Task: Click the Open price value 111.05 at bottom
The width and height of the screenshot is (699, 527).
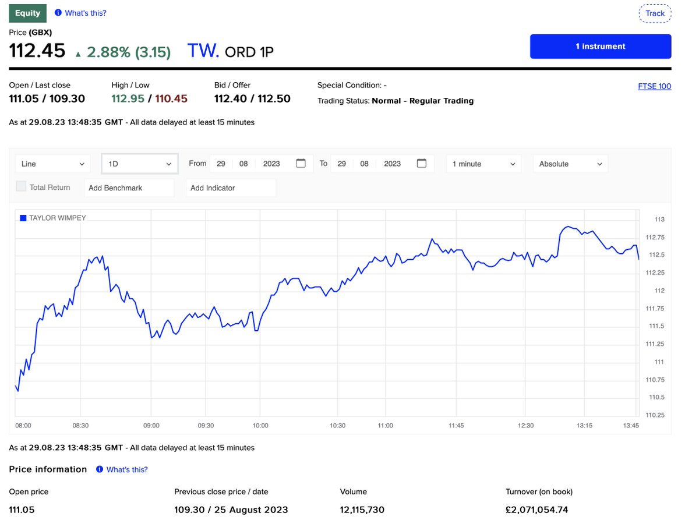Action: (x=22, y=510)
